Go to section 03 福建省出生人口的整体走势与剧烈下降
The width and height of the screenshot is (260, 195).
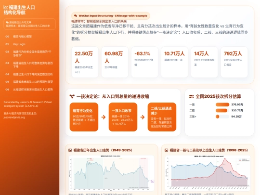coord(29,65)
